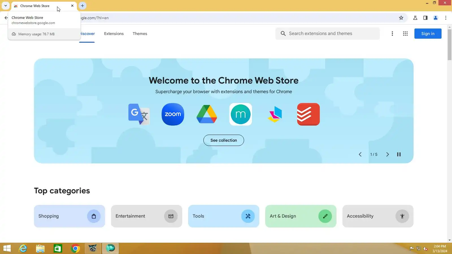Advance to the next carousel slide
This screenshot has height=254, width=452.
pyautogui.click(x=388, y=154)
